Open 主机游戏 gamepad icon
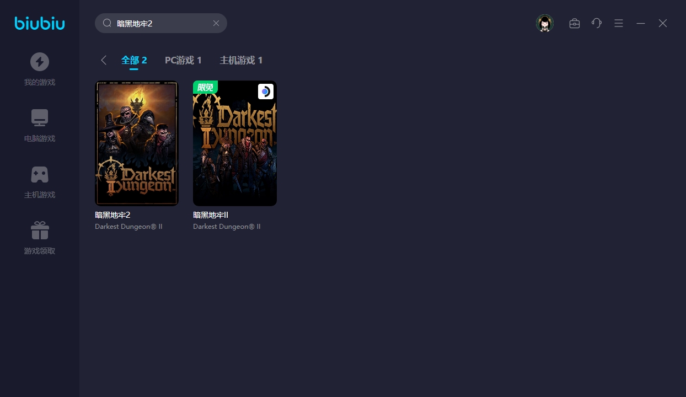The width and height of the screenshot is (686, 397). (40, 174)
